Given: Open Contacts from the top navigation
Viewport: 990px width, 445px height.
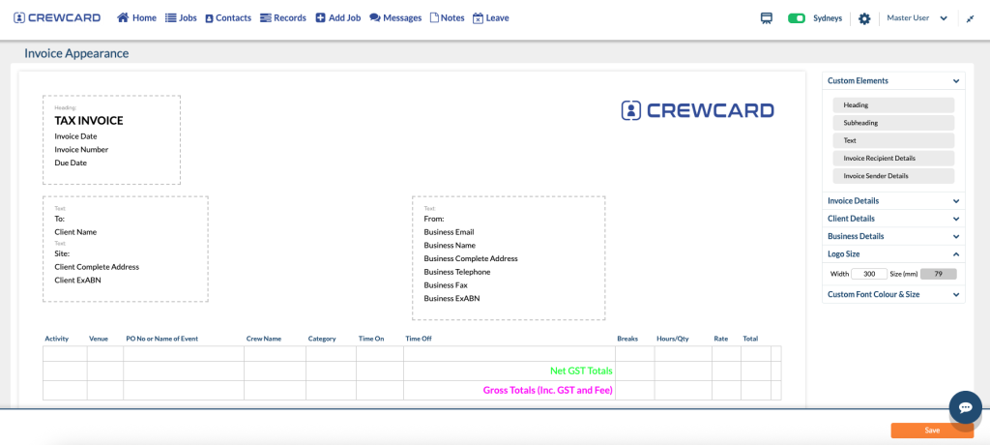Looking at the screenshot, I should pyautogui.click(x=228, y=17).
